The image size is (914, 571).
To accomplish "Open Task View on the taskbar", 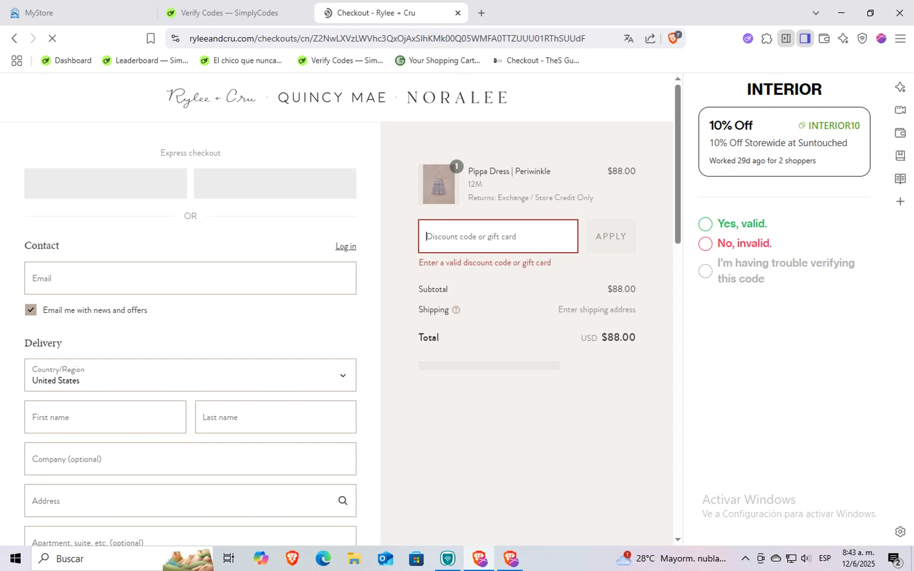I will (x=228, y=558).
